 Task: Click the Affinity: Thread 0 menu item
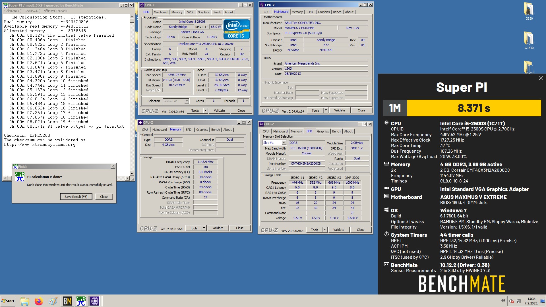[x=56, y=11]
